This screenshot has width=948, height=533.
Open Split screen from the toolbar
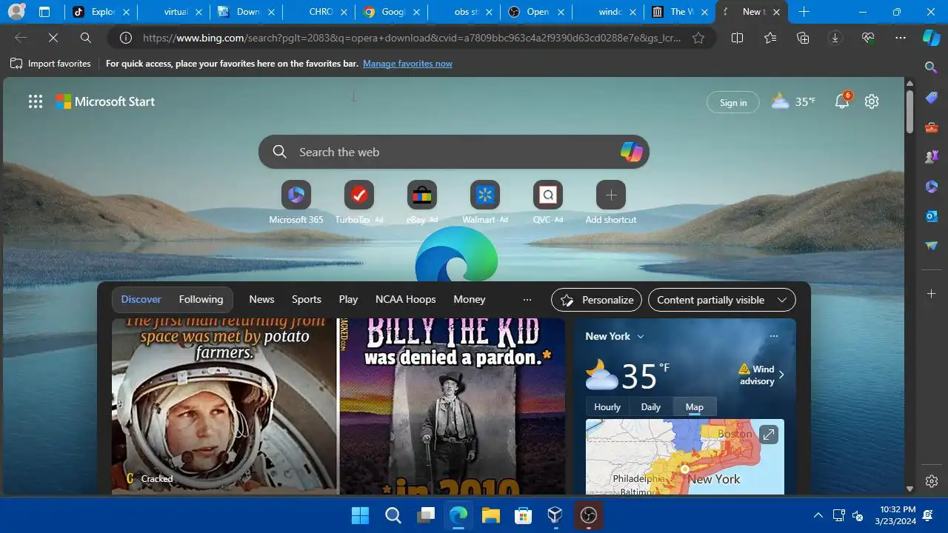pos(737,38)
